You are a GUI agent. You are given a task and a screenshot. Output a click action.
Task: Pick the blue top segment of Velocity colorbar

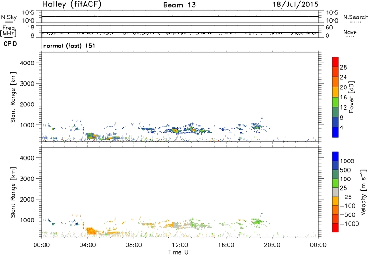[335, 156]
